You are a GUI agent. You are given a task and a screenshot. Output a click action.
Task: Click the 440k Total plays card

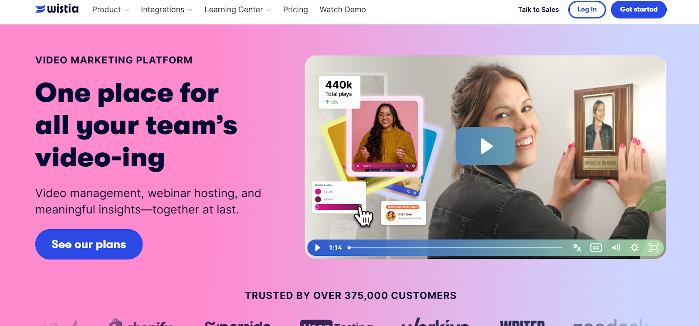pos(339,92)
